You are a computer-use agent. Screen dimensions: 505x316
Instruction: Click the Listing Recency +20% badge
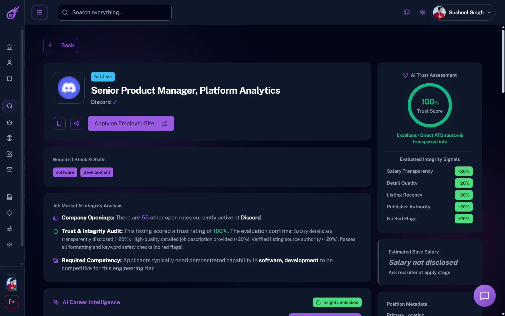click(x=464, y=195)
